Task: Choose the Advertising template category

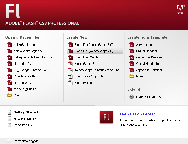Action: (144, 45)
